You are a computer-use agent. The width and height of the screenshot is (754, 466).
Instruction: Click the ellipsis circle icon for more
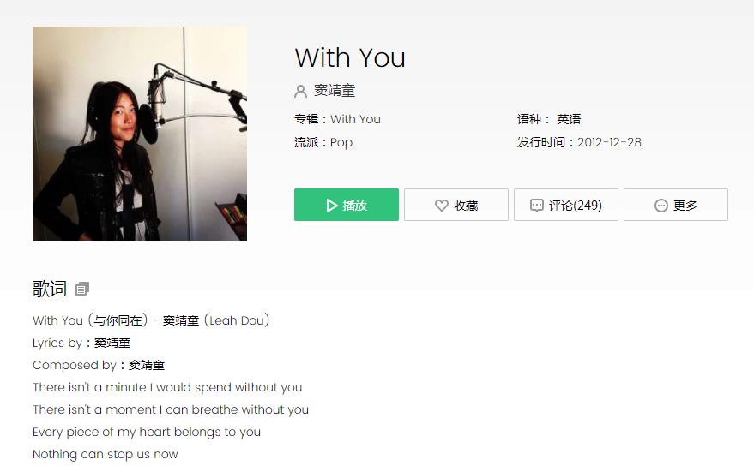(661, 206)
